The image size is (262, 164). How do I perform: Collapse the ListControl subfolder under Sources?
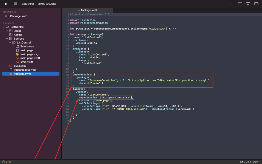coord(10,43)
